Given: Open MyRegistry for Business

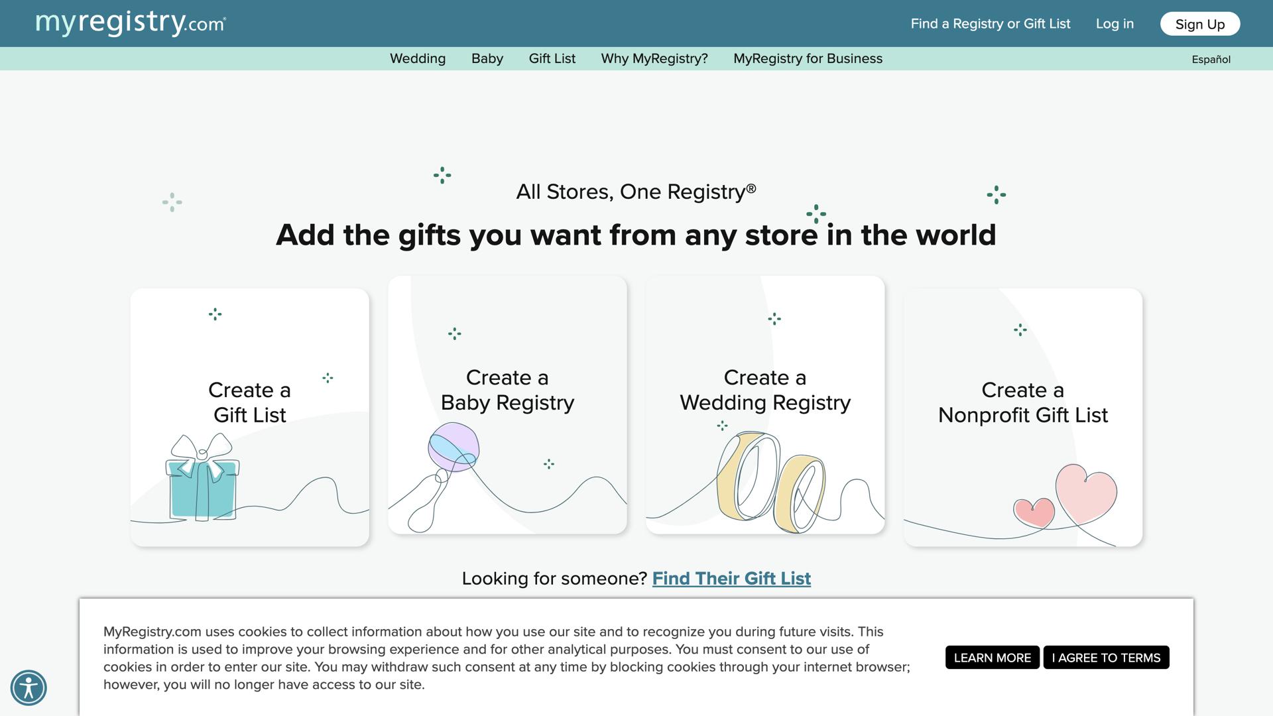Looking at the screenshot, I should [x=808, y=58].
